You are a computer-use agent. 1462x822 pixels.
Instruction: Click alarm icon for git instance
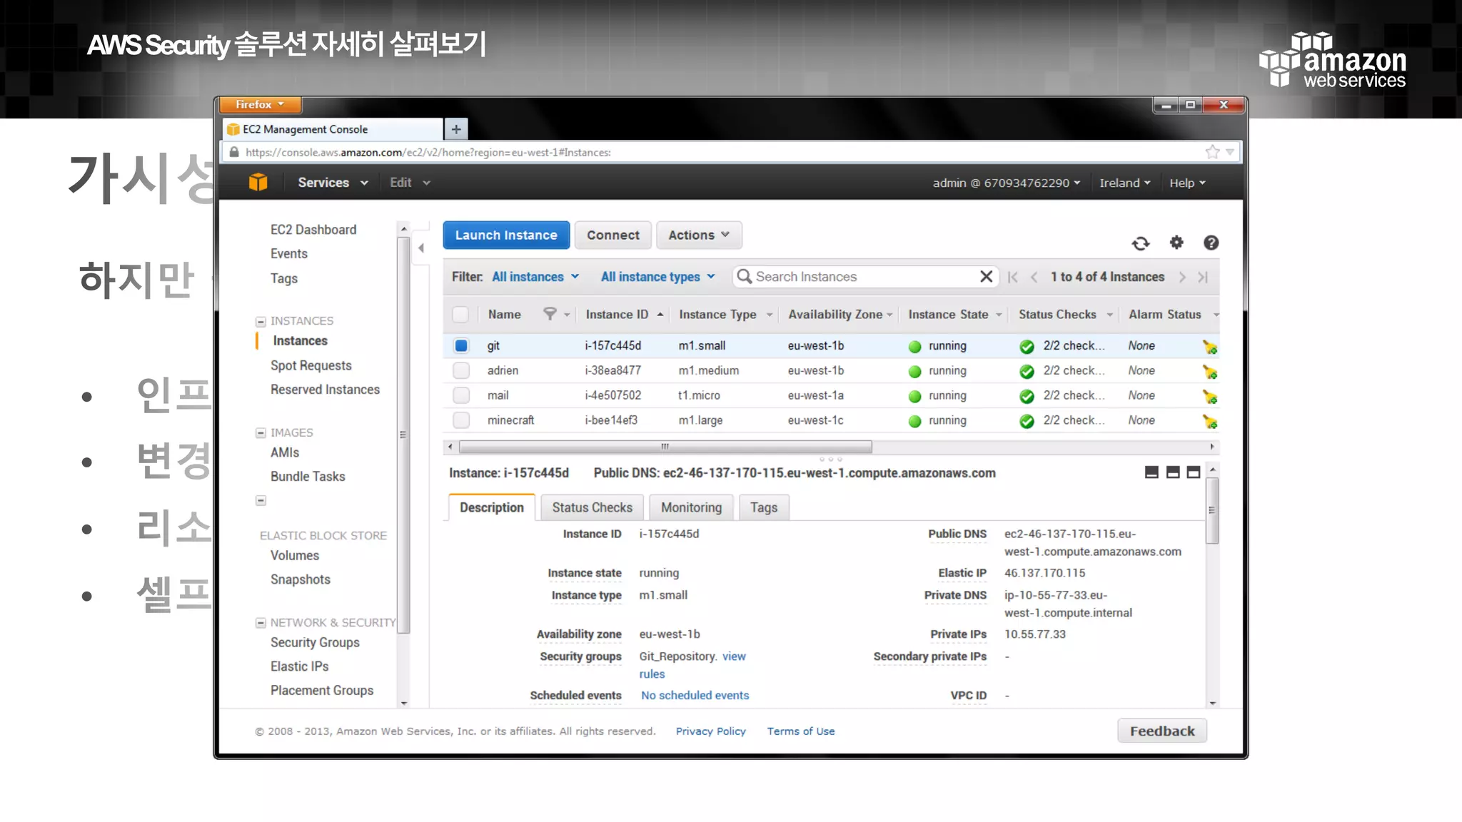(1210, 347)
